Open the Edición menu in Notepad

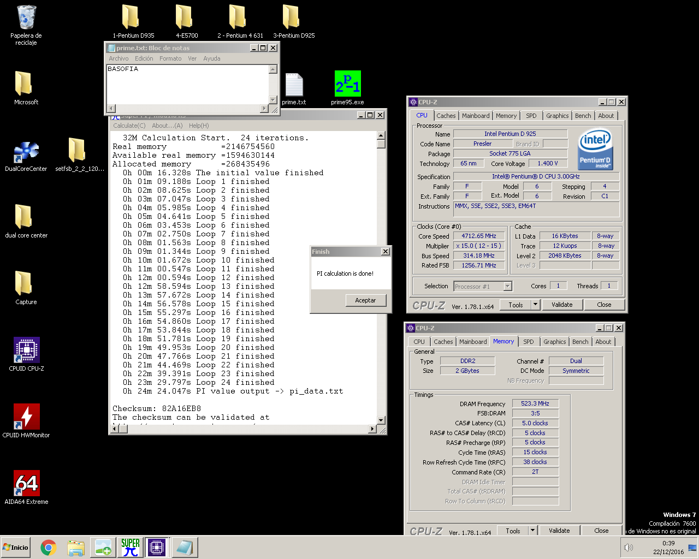(x=144, y=58)
